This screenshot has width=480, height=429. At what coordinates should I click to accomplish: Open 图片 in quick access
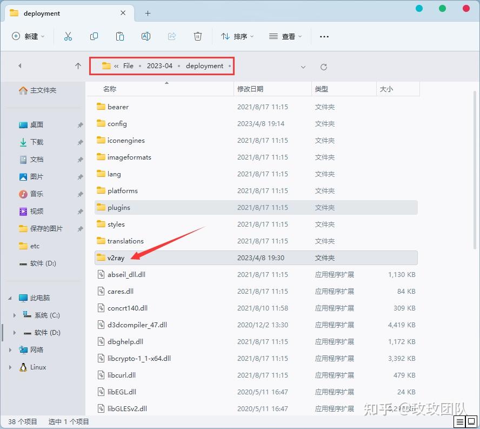coord(31,177)
